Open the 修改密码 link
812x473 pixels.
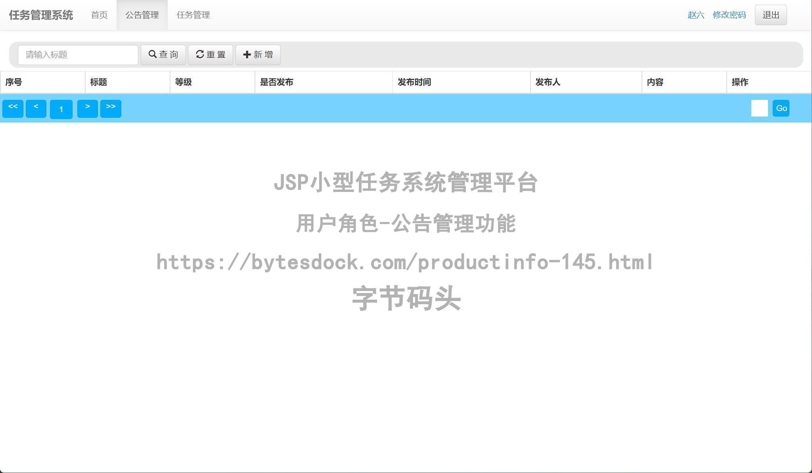[729, 15]
